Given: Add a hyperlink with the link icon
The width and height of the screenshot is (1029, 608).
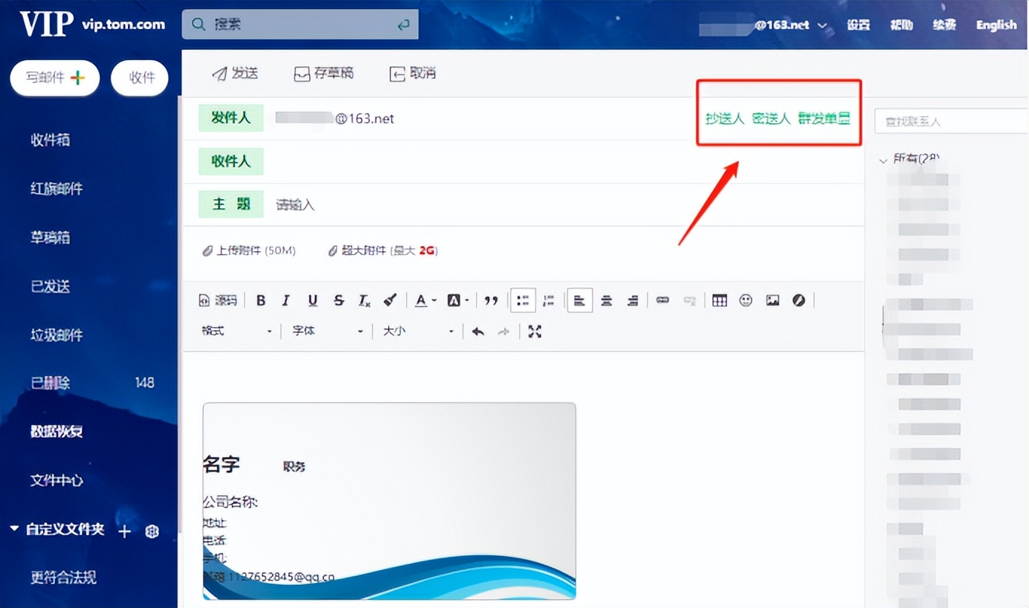Looking at the screenshot, I should [662, 300].
